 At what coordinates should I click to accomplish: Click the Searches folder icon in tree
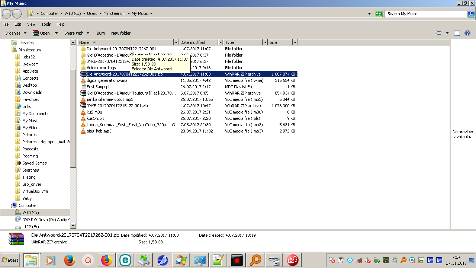click(18, 170)
